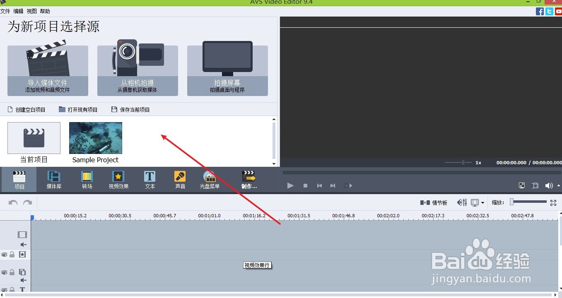Open the 文本 text tab
562x298 pixels.
coord(150,180)
